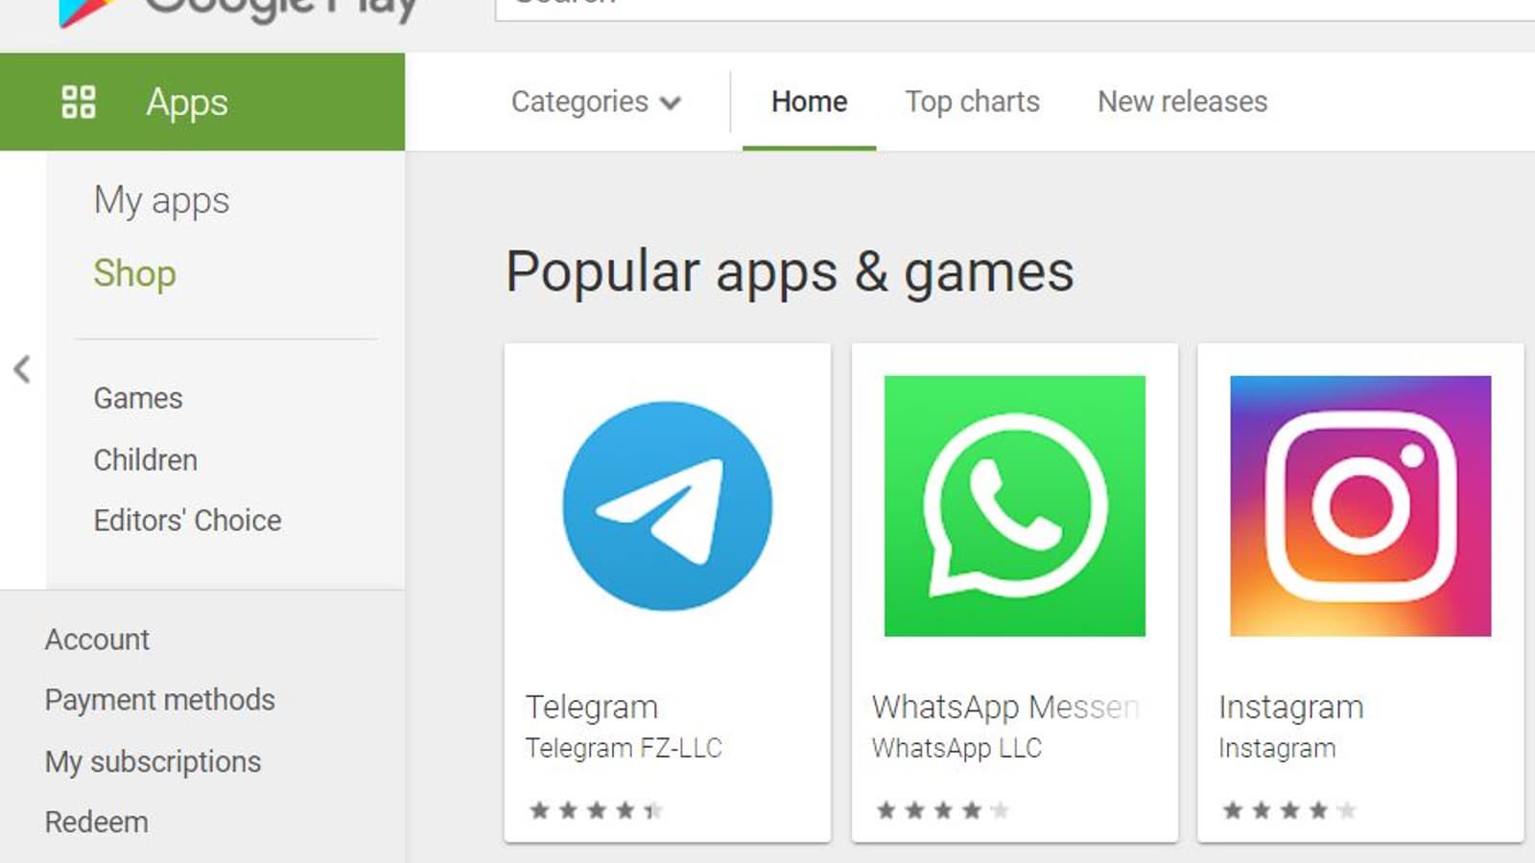The height and width of the screenshot is (863, 1535).
Task: Select Shop in the sidebar
Action: tap(134, 273)
